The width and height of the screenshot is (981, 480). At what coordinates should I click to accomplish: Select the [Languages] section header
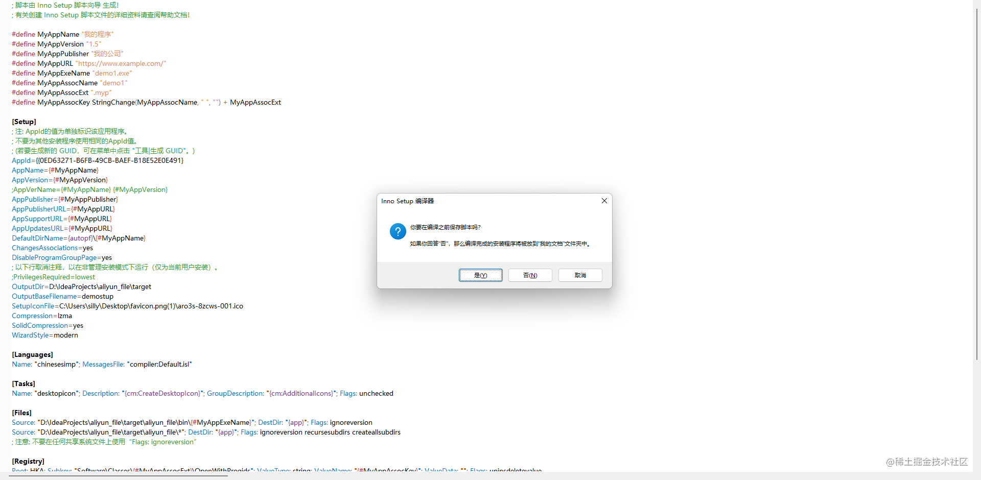tap(32, 354)
